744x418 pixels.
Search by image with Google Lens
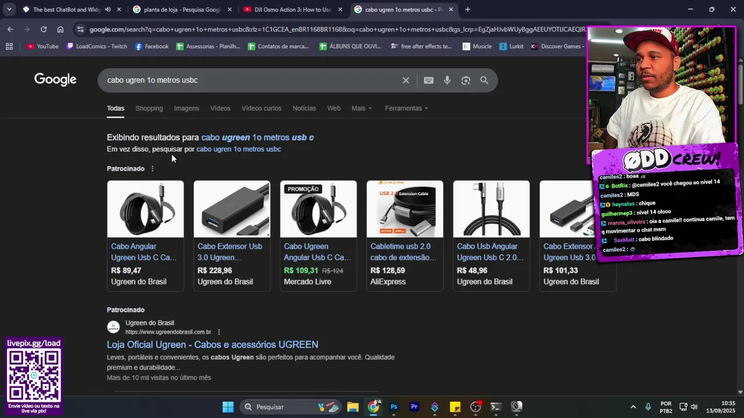(466, 80)
